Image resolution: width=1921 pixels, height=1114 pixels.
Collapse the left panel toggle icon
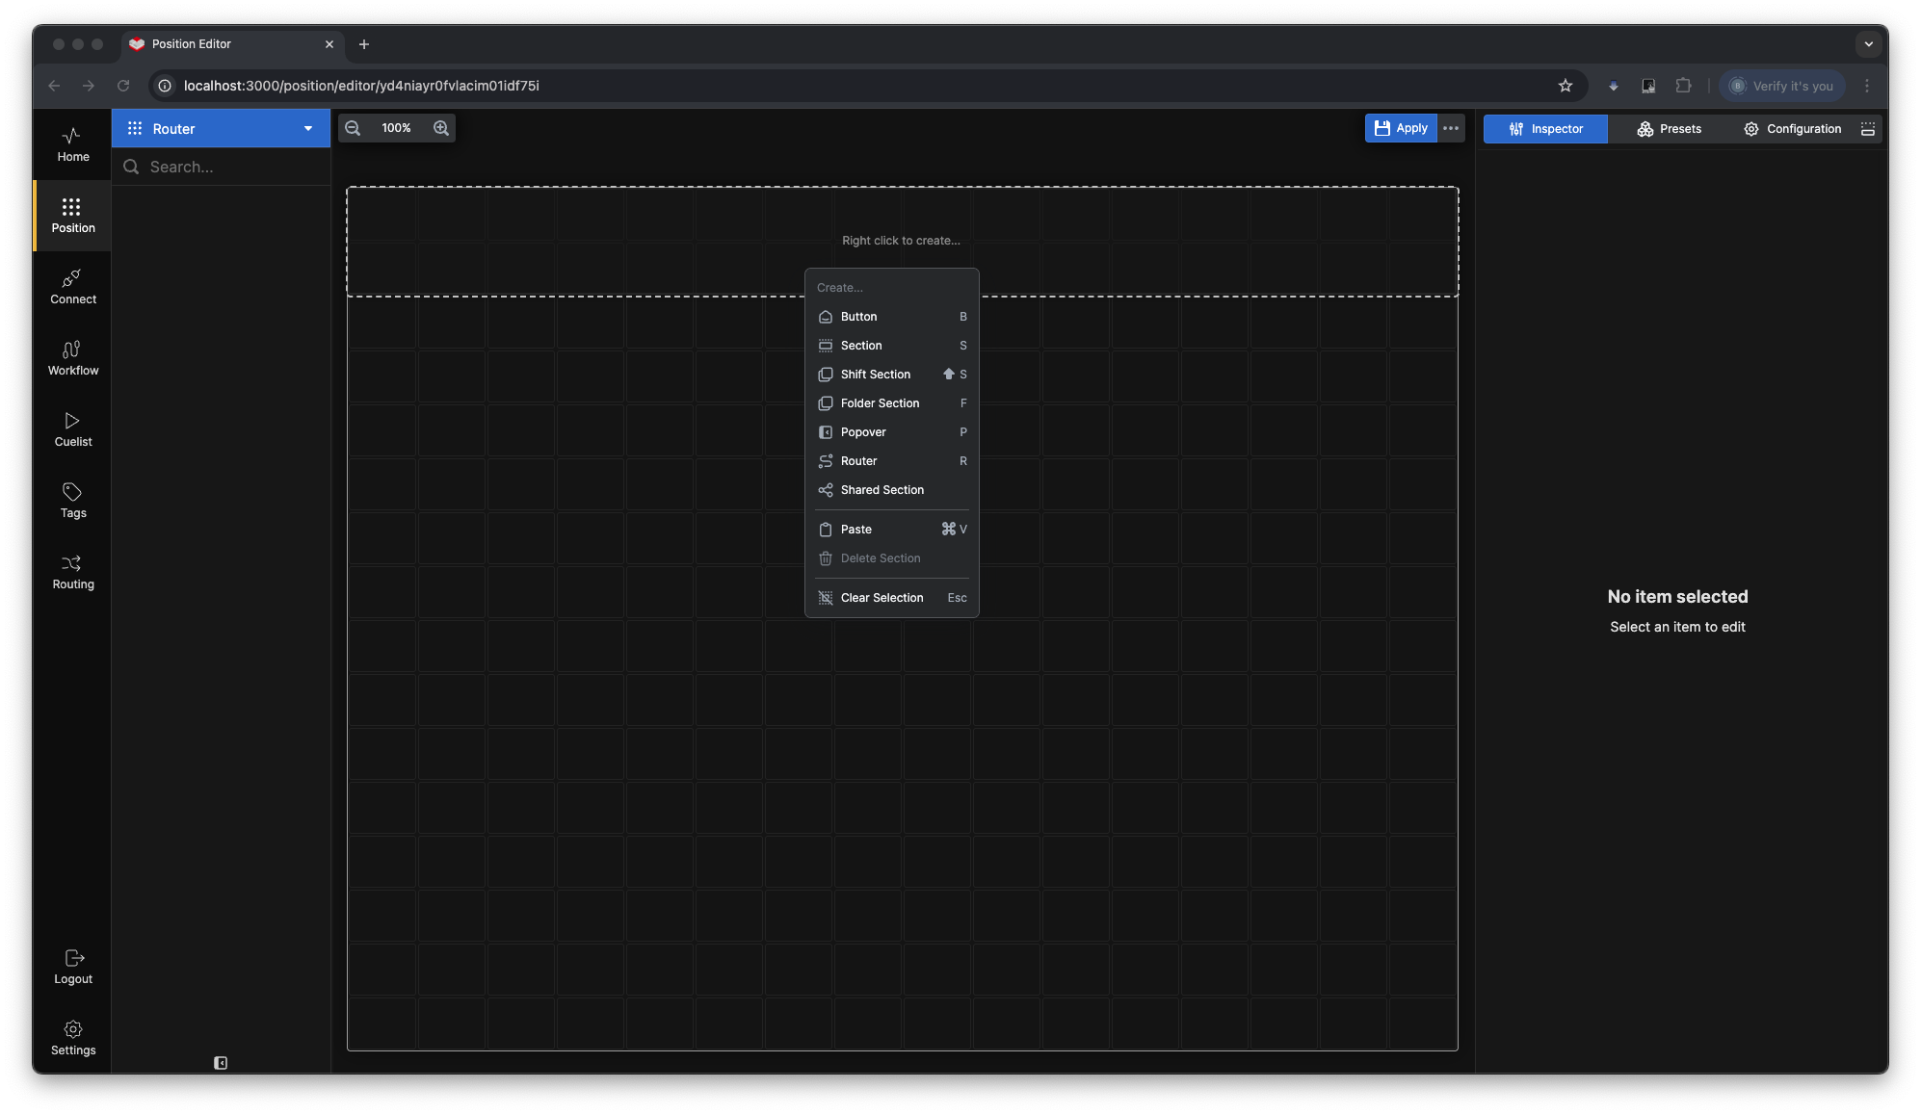click(221, 1063)
